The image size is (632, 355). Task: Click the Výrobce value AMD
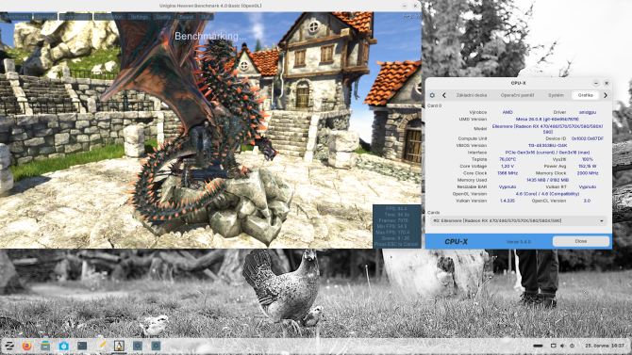point(507,112)
